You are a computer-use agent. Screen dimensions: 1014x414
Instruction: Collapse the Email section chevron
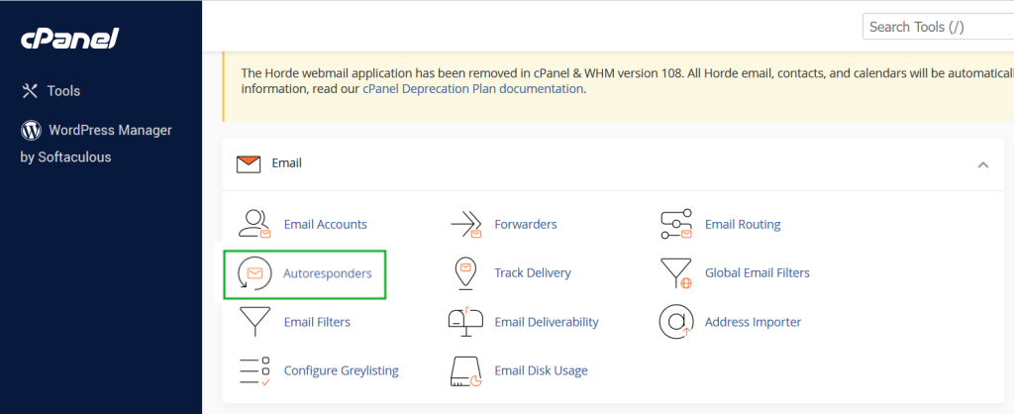coord(982,163)
